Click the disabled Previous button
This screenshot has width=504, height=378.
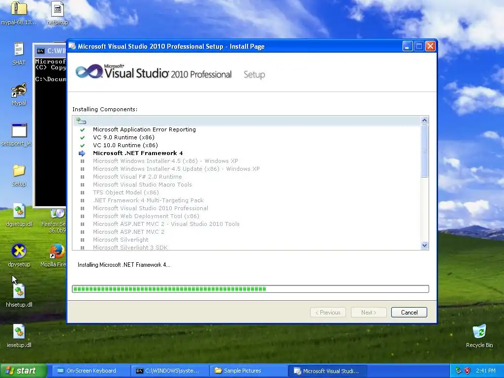click(328, 313)
